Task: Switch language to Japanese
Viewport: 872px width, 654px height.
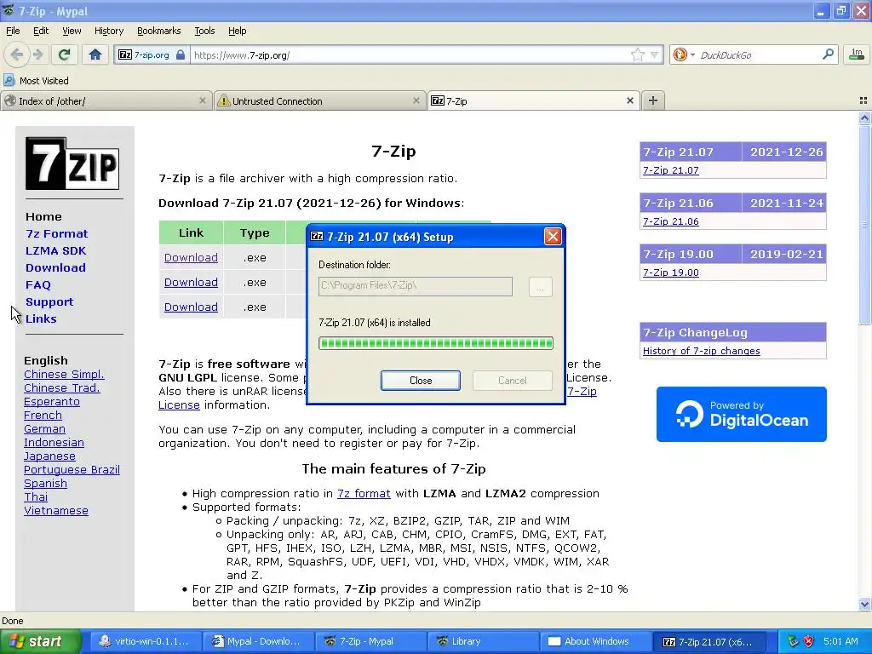Action: click(49, 456)
